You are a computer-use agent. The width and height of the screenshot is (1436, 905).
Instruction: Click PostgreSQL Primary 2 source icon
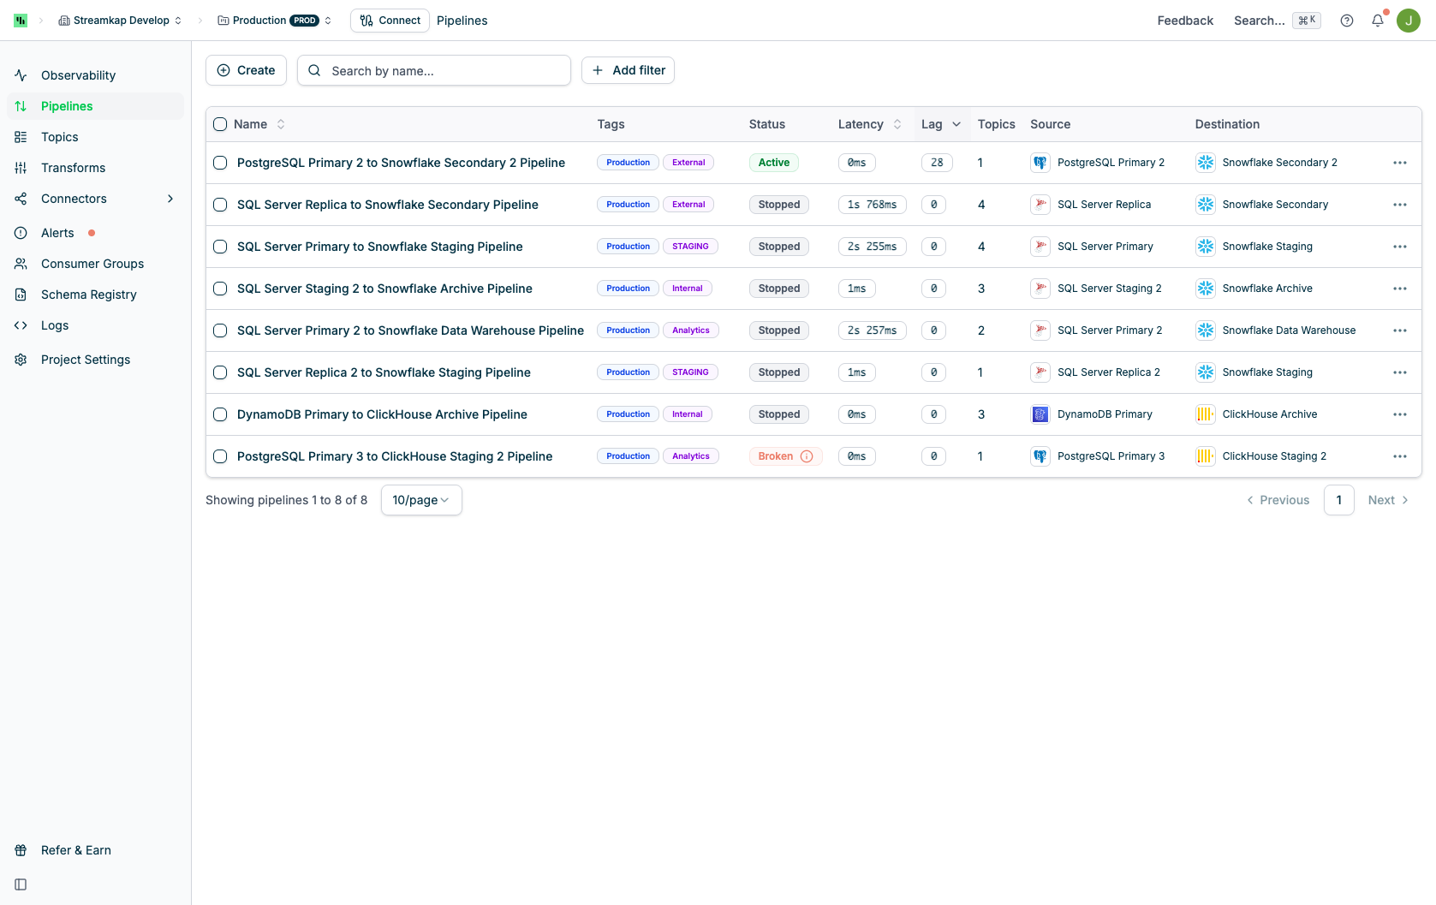pos(1040,163)
